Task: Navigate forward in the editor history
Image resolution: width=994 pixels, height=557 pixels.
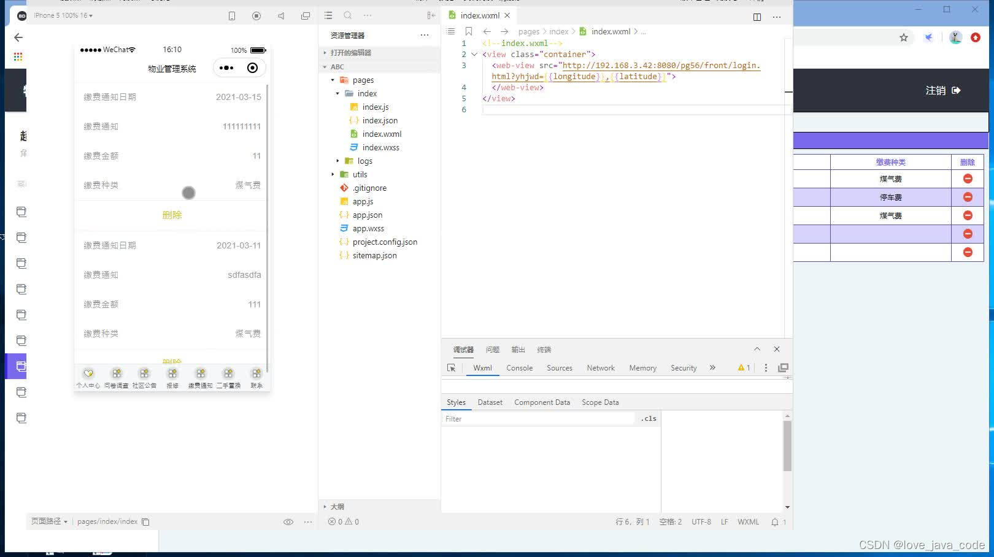Action: pyautogui.click(x=504, y=31)
